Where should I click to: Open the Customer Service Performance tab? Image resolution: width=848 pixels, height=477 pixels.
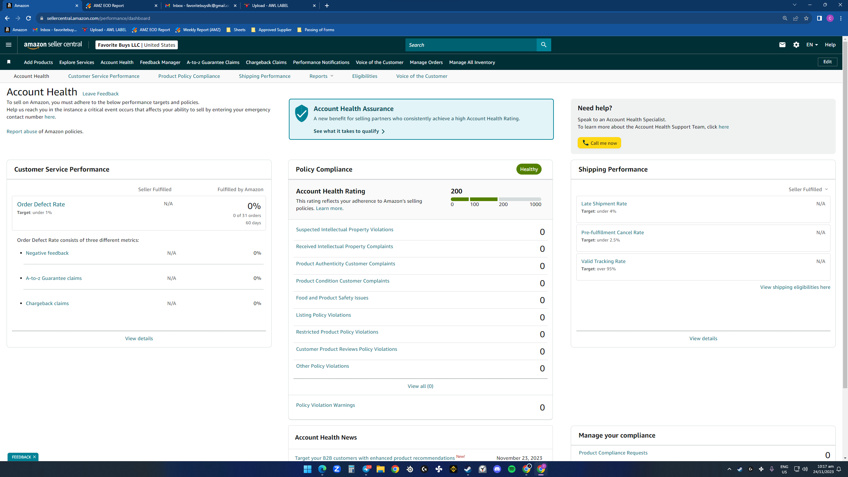point(104,76)
